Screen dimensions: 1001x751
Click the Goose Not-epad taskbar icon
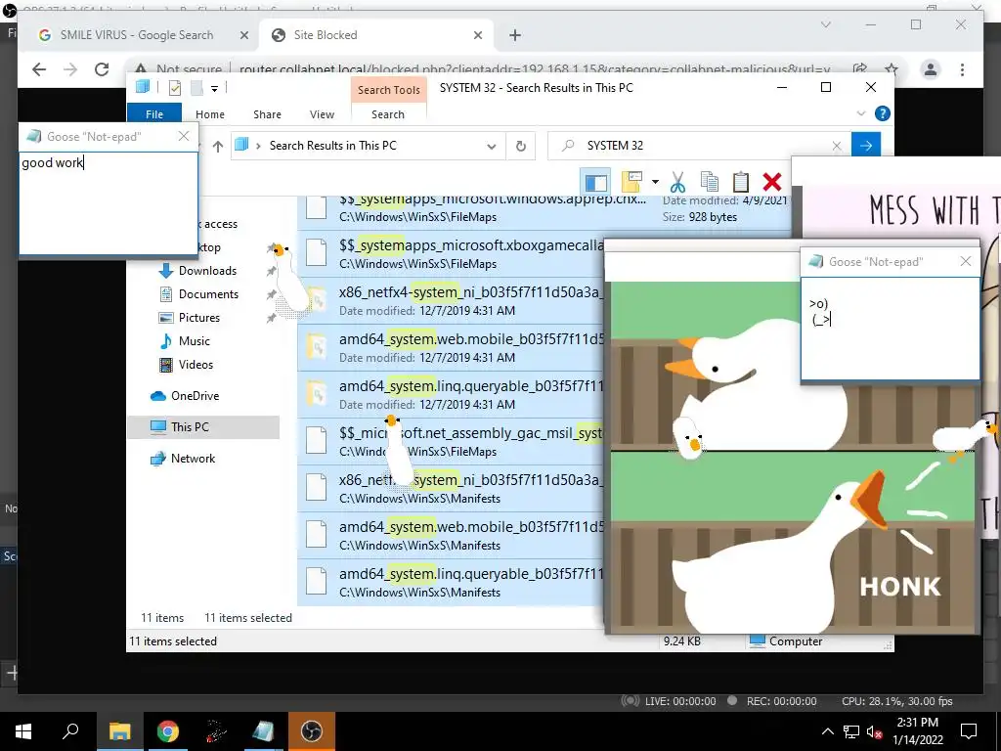pos(264,731)
